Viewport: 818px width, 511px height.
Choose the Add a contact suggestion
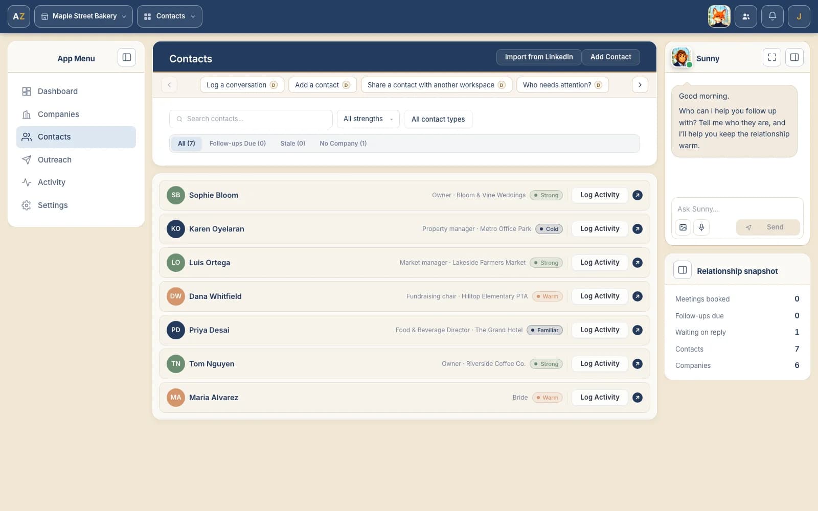tap(323, 85)
